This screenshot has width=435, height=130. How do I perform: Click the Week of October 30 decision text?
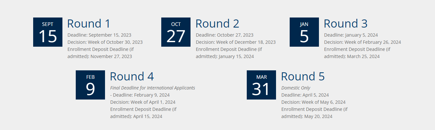(x=105, y=42)
